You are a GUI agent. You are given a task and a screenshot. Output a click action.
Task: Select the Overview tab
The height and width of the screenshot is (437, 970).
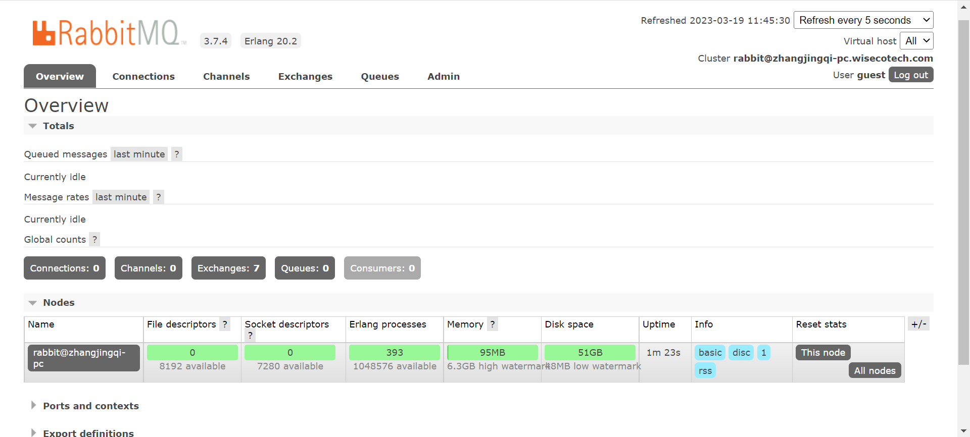pyautogui.click(x=60, y=76)
